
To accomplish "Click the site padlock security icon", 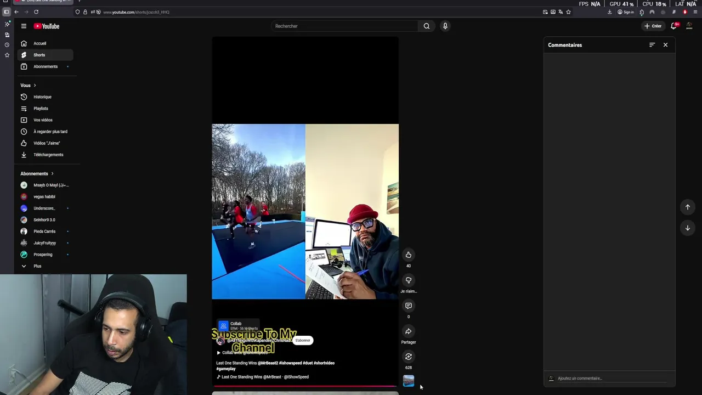I will point(85,12).
